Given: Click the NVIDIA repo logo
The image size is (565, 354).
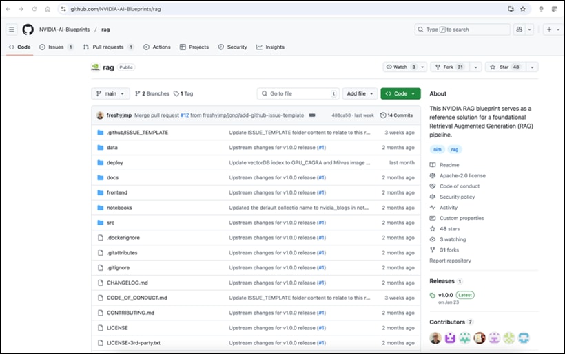Looking at the screenshot, I should click(96, 67).
